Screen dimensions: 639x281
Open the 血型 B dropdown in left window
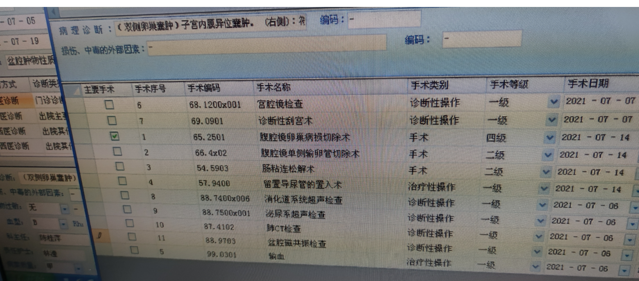[63, 224]
